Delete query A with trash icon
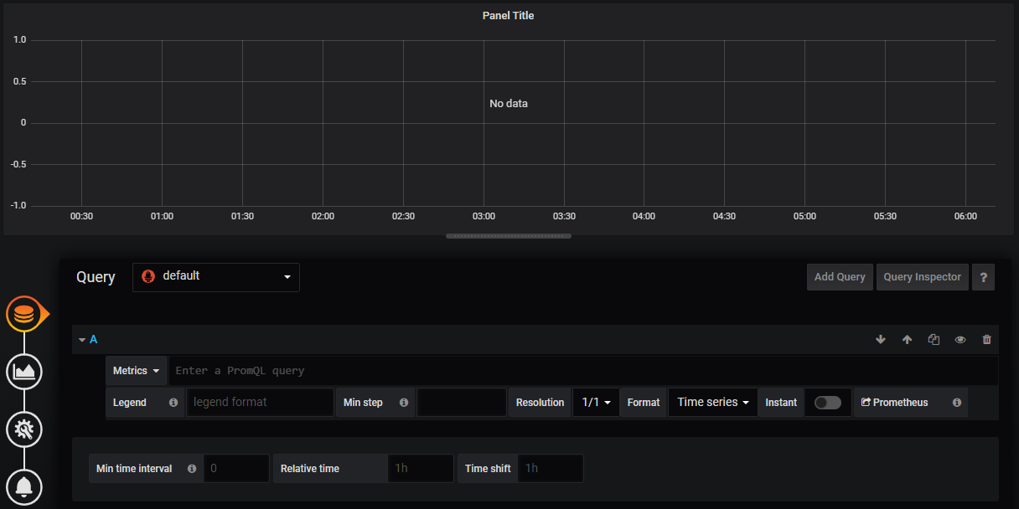1019x509 pixels. 986,340
